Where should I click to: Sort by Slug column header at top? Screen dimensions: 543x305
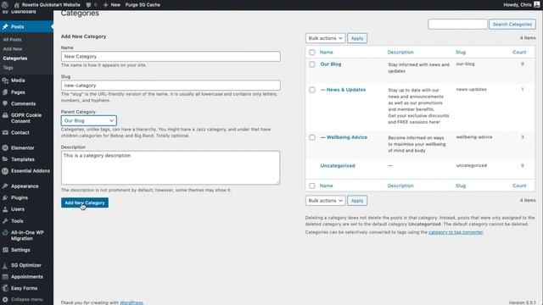tap(461, 53)
